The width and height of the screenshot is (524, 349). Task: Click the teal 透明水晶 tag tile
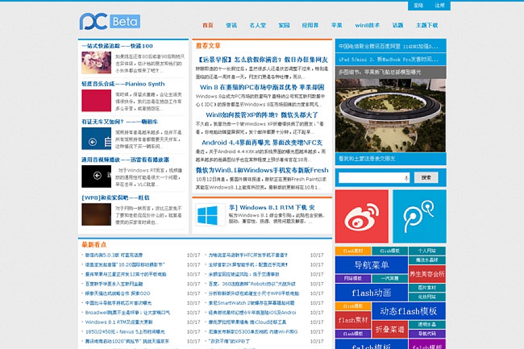pyautogui.click(x=427, y=325)
